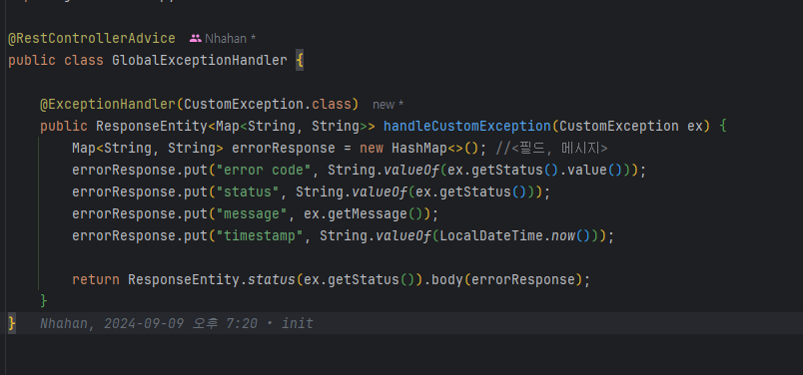Click the handleCustomException method name
803x375 pixels.
pos(467,126)
